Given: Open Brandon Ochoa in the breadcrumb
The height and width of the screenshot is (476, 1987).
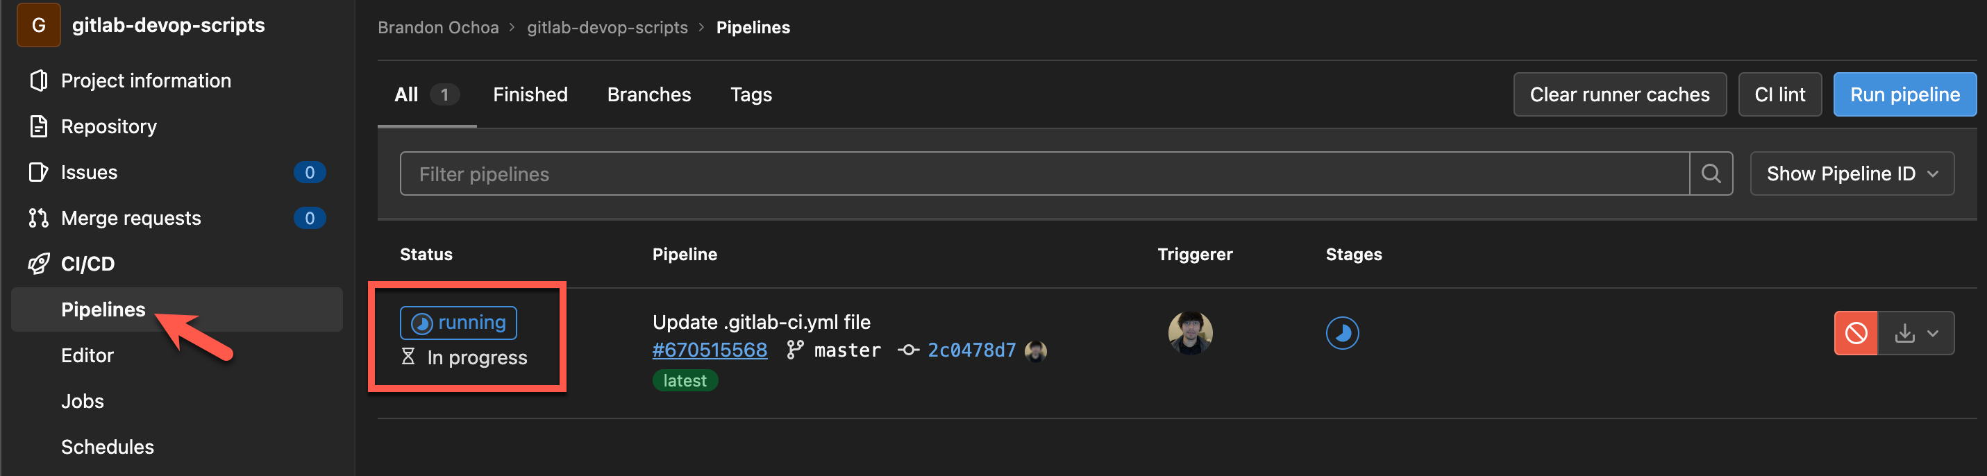Looking at the screenshot, I should (437, 27).
